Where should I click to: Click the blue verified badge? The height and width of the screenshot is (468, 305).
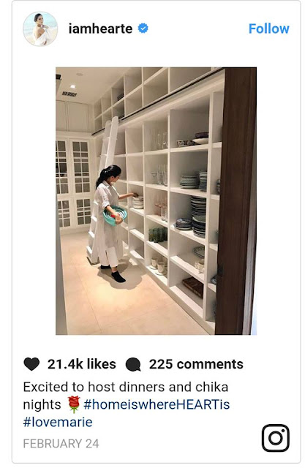pos(143,29)
